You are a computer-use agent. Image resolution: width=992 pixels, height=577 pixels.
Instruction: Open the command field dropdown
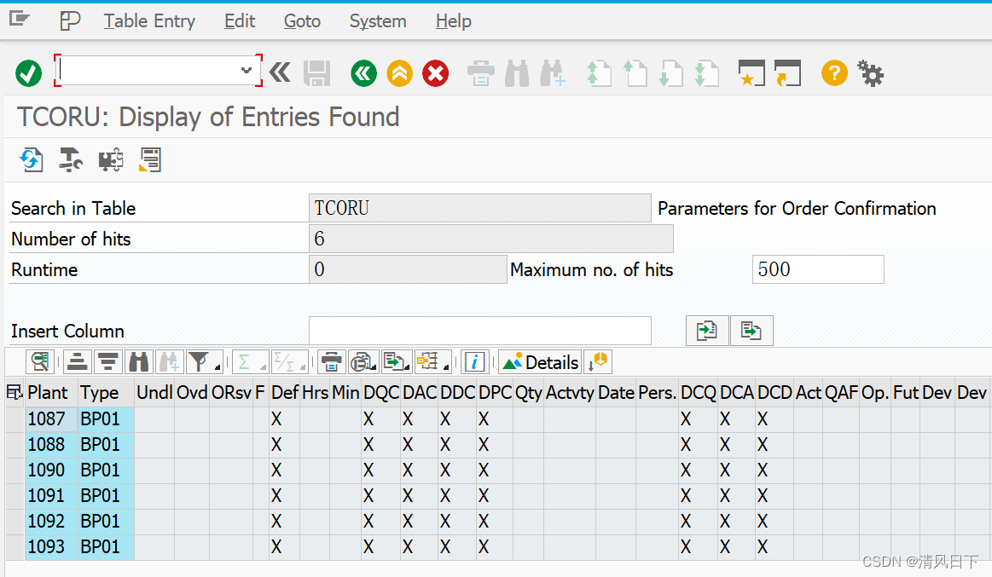click(247, 72)
